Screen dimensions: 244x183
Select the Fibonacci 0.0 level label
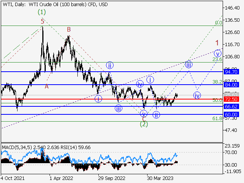218,23
